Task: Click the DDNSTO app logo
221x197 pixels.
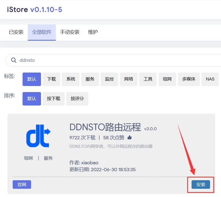Action: tap(38, 137)
